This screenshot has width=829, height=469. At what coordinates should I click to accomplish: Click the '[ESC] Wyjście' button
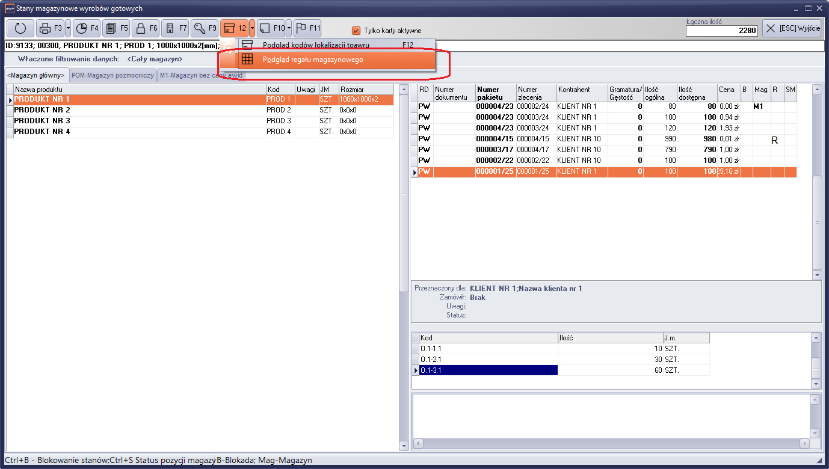(x=792, y=28)
